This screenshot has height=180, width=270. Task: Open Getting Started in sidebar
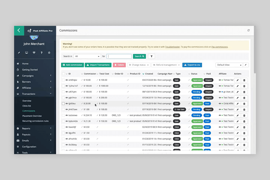click(30, 69)
